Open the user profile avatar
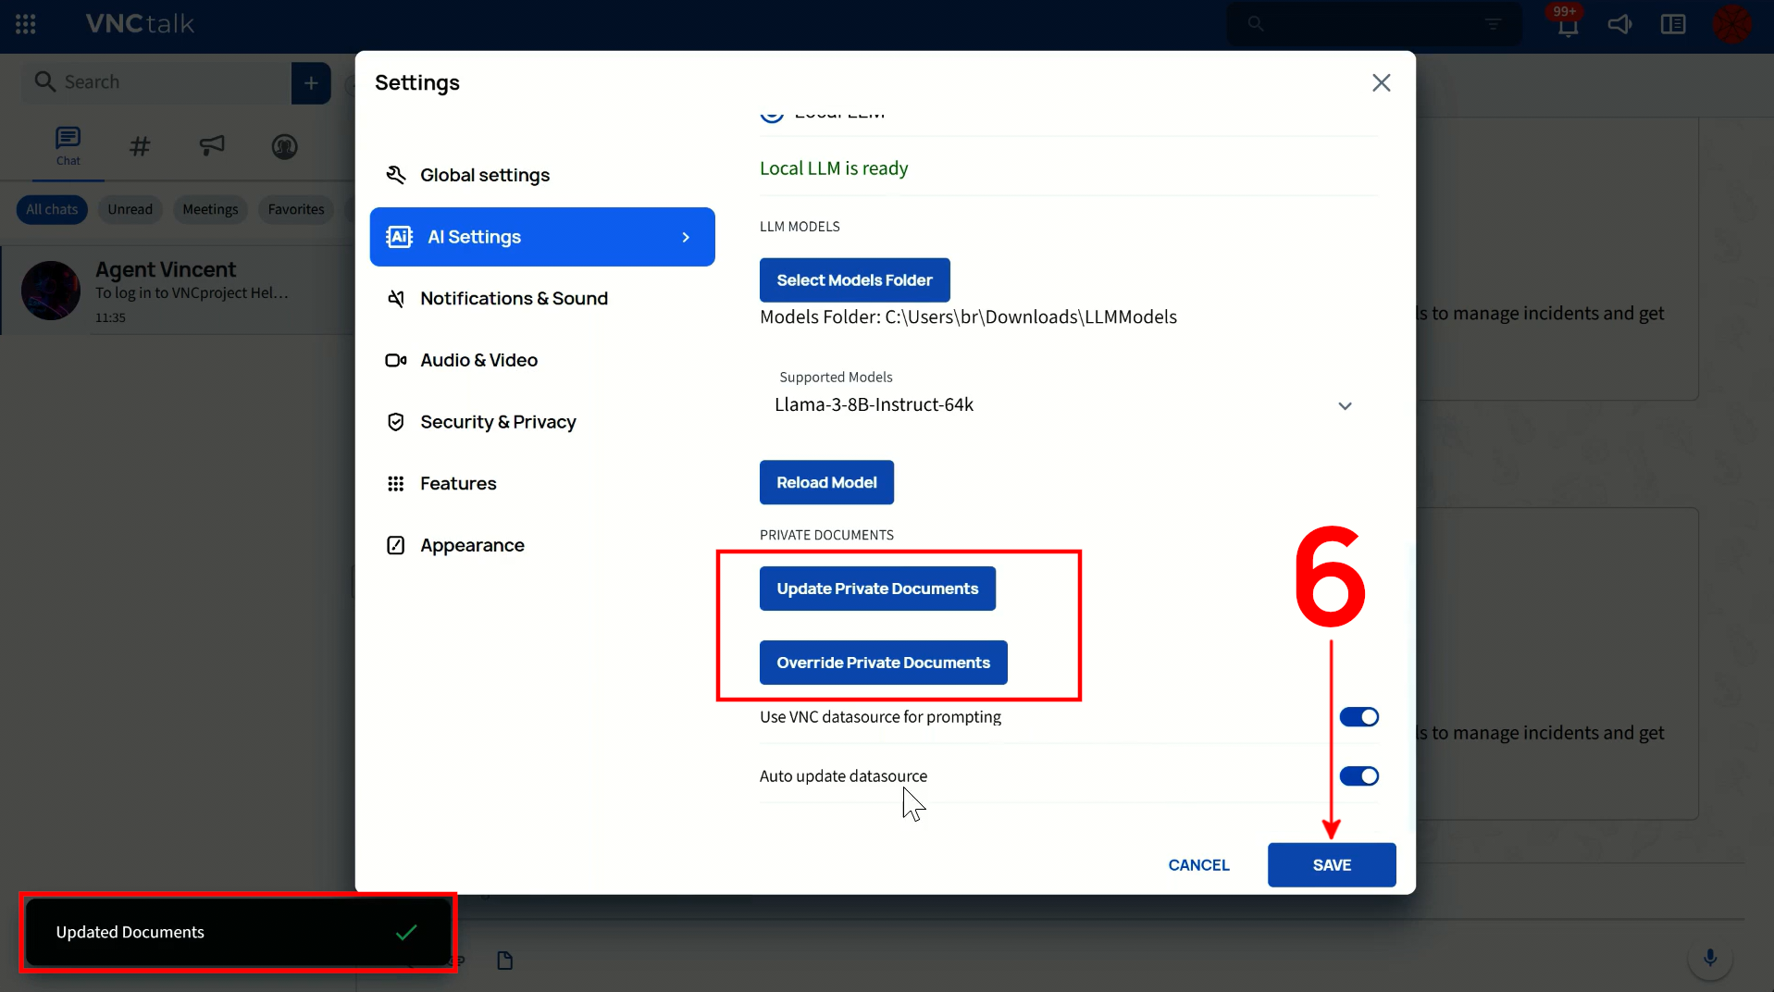1774x992 pixels. pyautogui.click(x=1731, y=25)
